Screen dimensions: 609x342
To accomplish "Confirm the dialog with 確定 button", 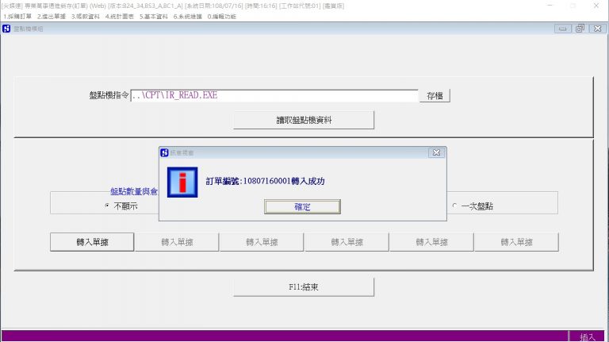I will 302,207.
